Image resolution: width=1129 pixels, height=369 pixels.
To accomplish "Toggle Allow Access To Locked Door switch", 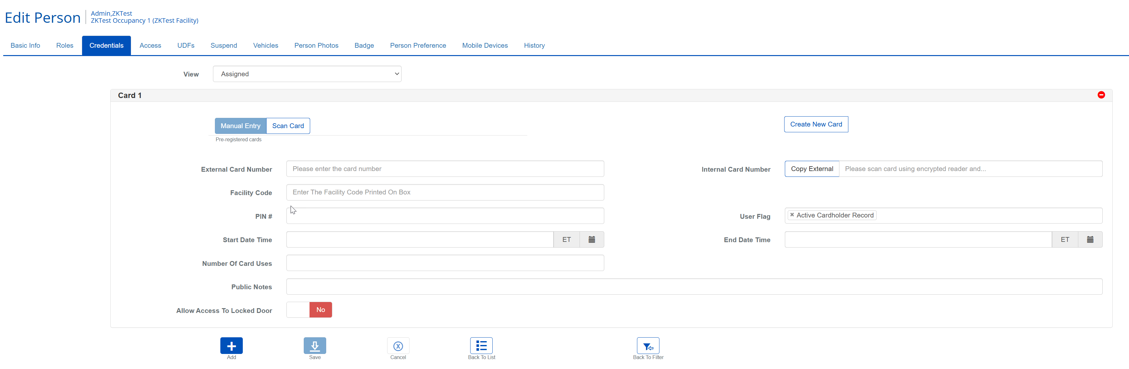I will [310, 310].
